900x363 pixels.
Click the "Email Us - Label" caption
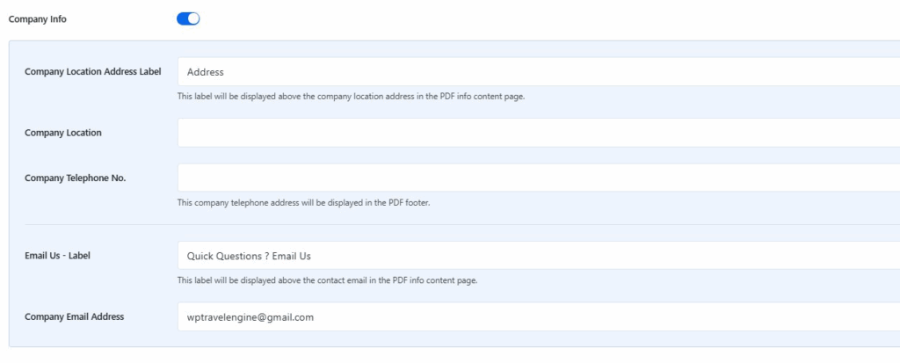58,256
